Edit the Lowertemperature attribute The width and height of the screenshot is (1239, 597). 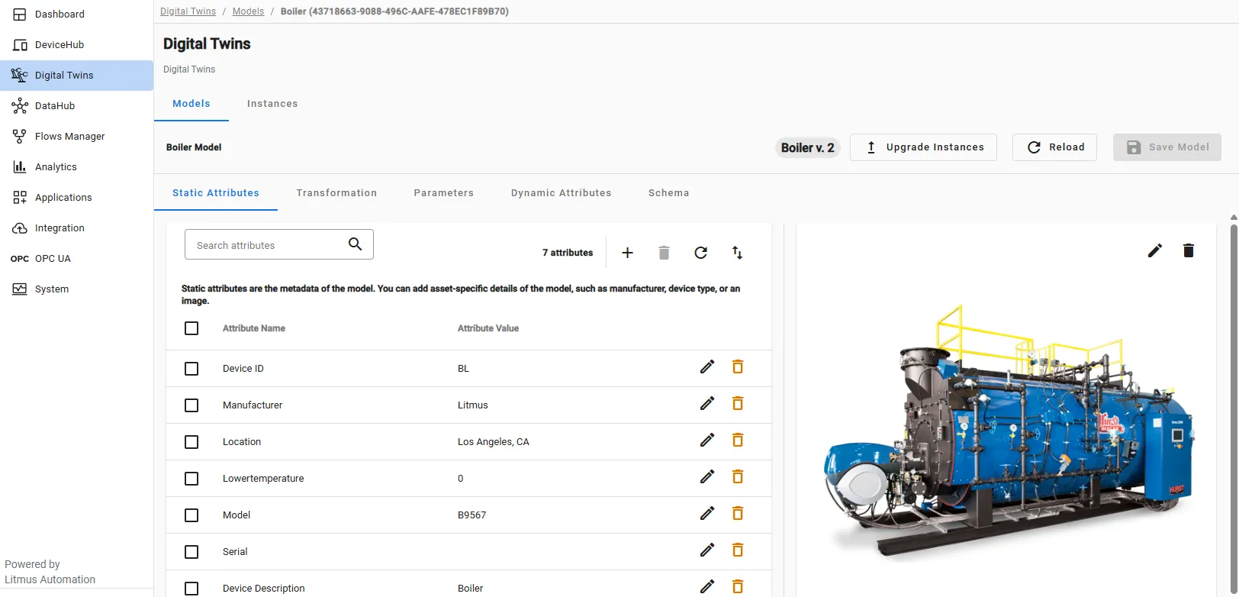pyautogui.click(x=707, y=477)
